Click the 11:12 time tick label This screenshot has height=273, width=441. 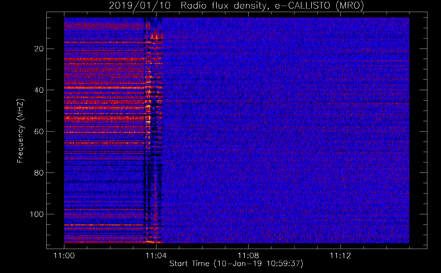tap(340, 256)
